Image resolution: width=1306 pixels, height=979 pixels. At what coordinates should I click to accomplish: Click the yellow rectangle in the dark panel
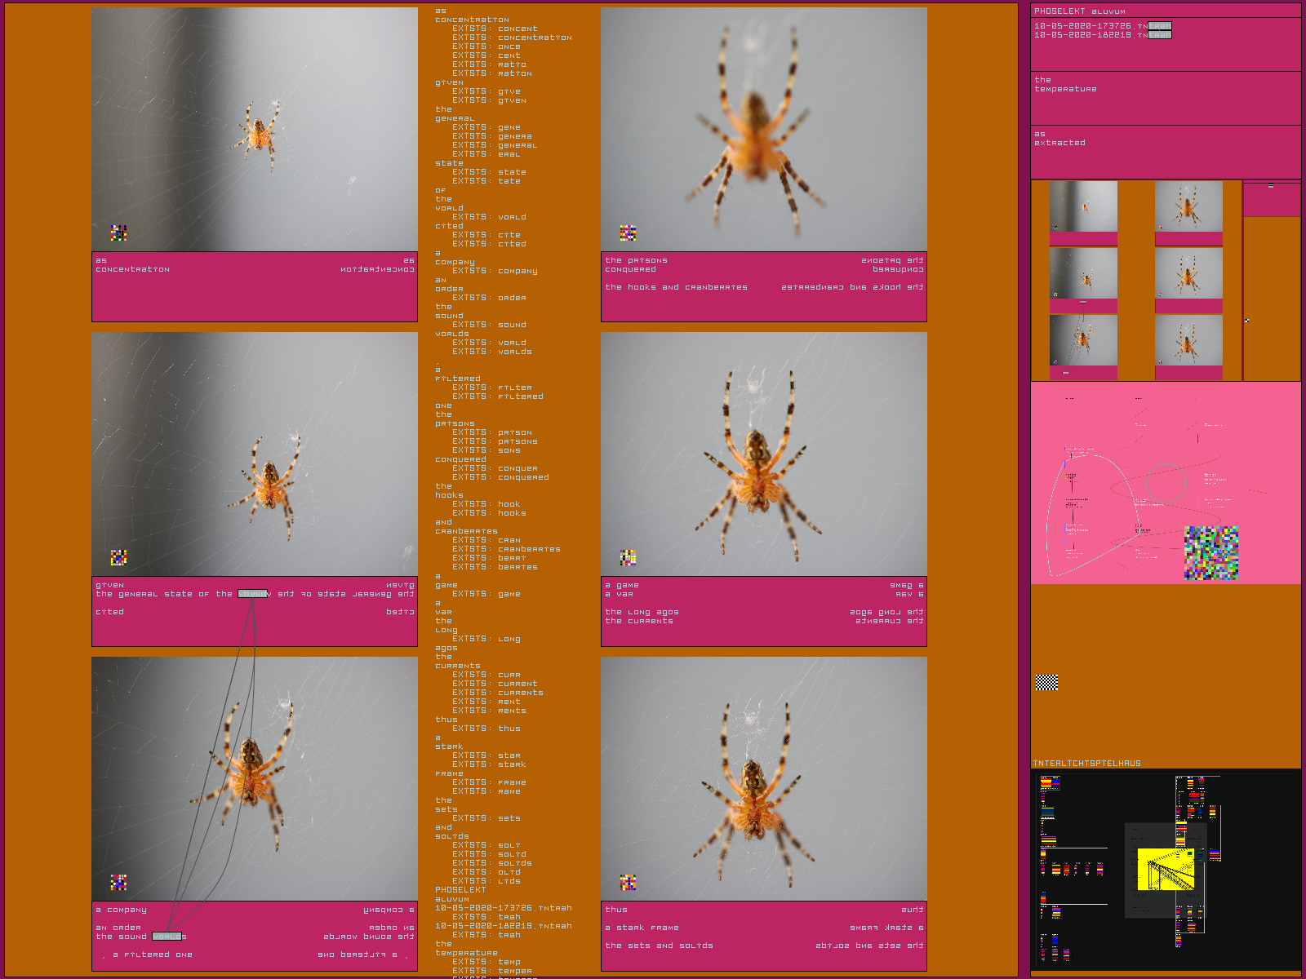[x=1166, y=868]
